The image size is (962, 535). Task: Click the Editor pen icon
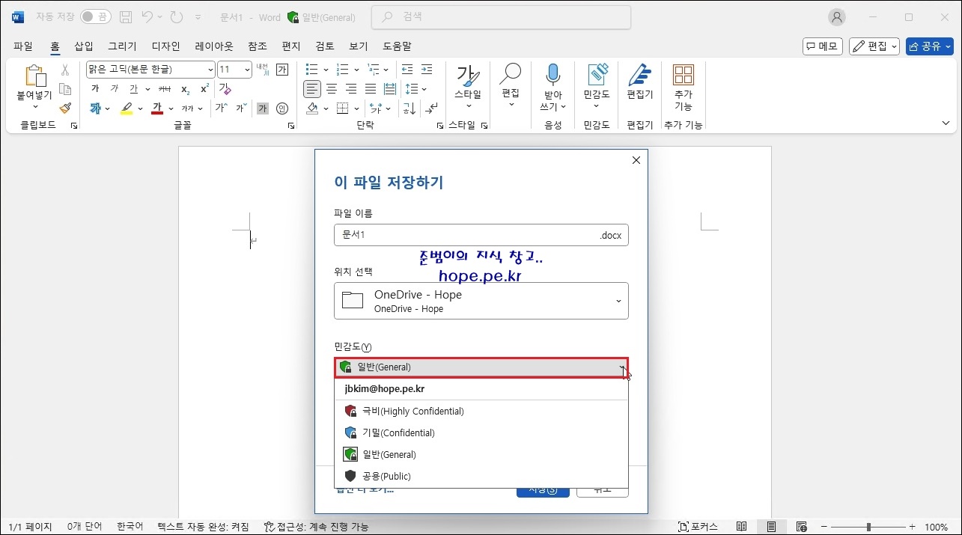(x=639, y=75)
